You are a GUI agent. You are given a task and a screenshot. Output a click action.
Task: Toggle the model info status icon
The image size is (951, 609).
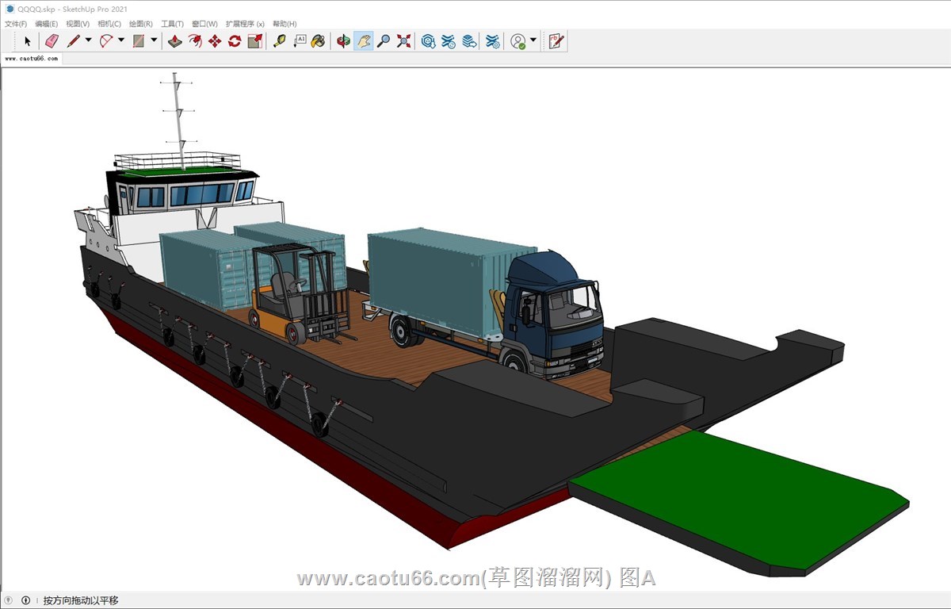pyautogui.click(x=25, y=600)
